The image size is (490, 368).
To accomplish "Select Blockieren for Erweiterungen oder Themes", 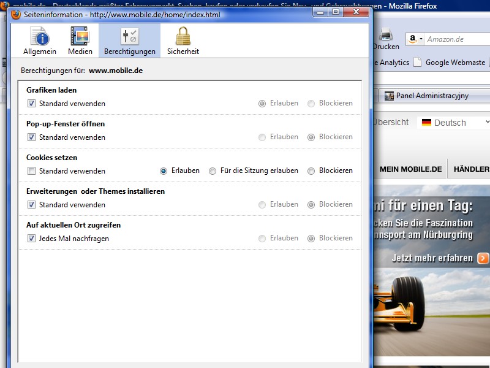I will (311, 205).
